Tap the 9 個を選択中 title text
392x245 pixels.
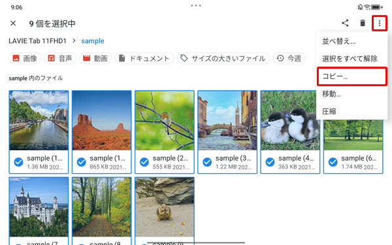coord(52,24)
